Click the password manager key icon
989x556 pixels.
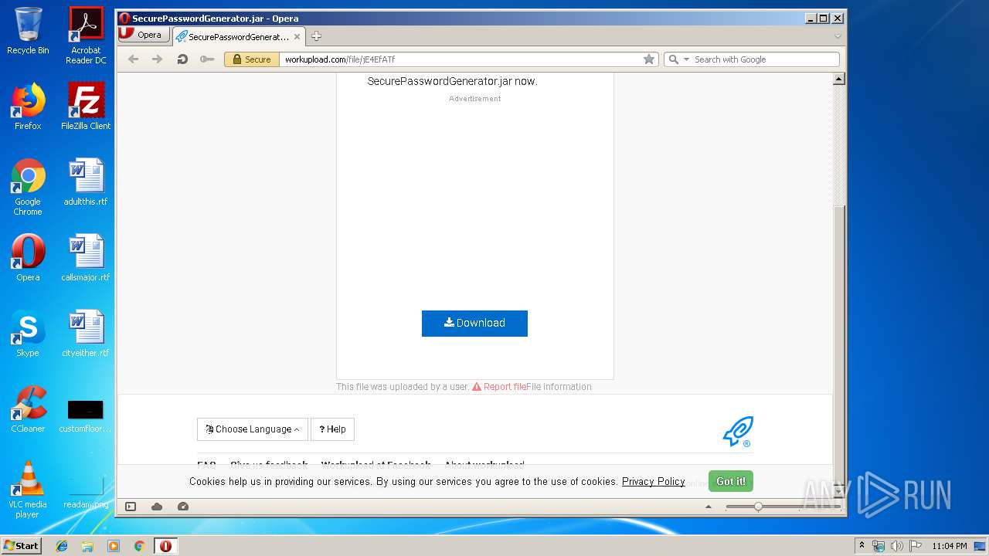point(206,59)
